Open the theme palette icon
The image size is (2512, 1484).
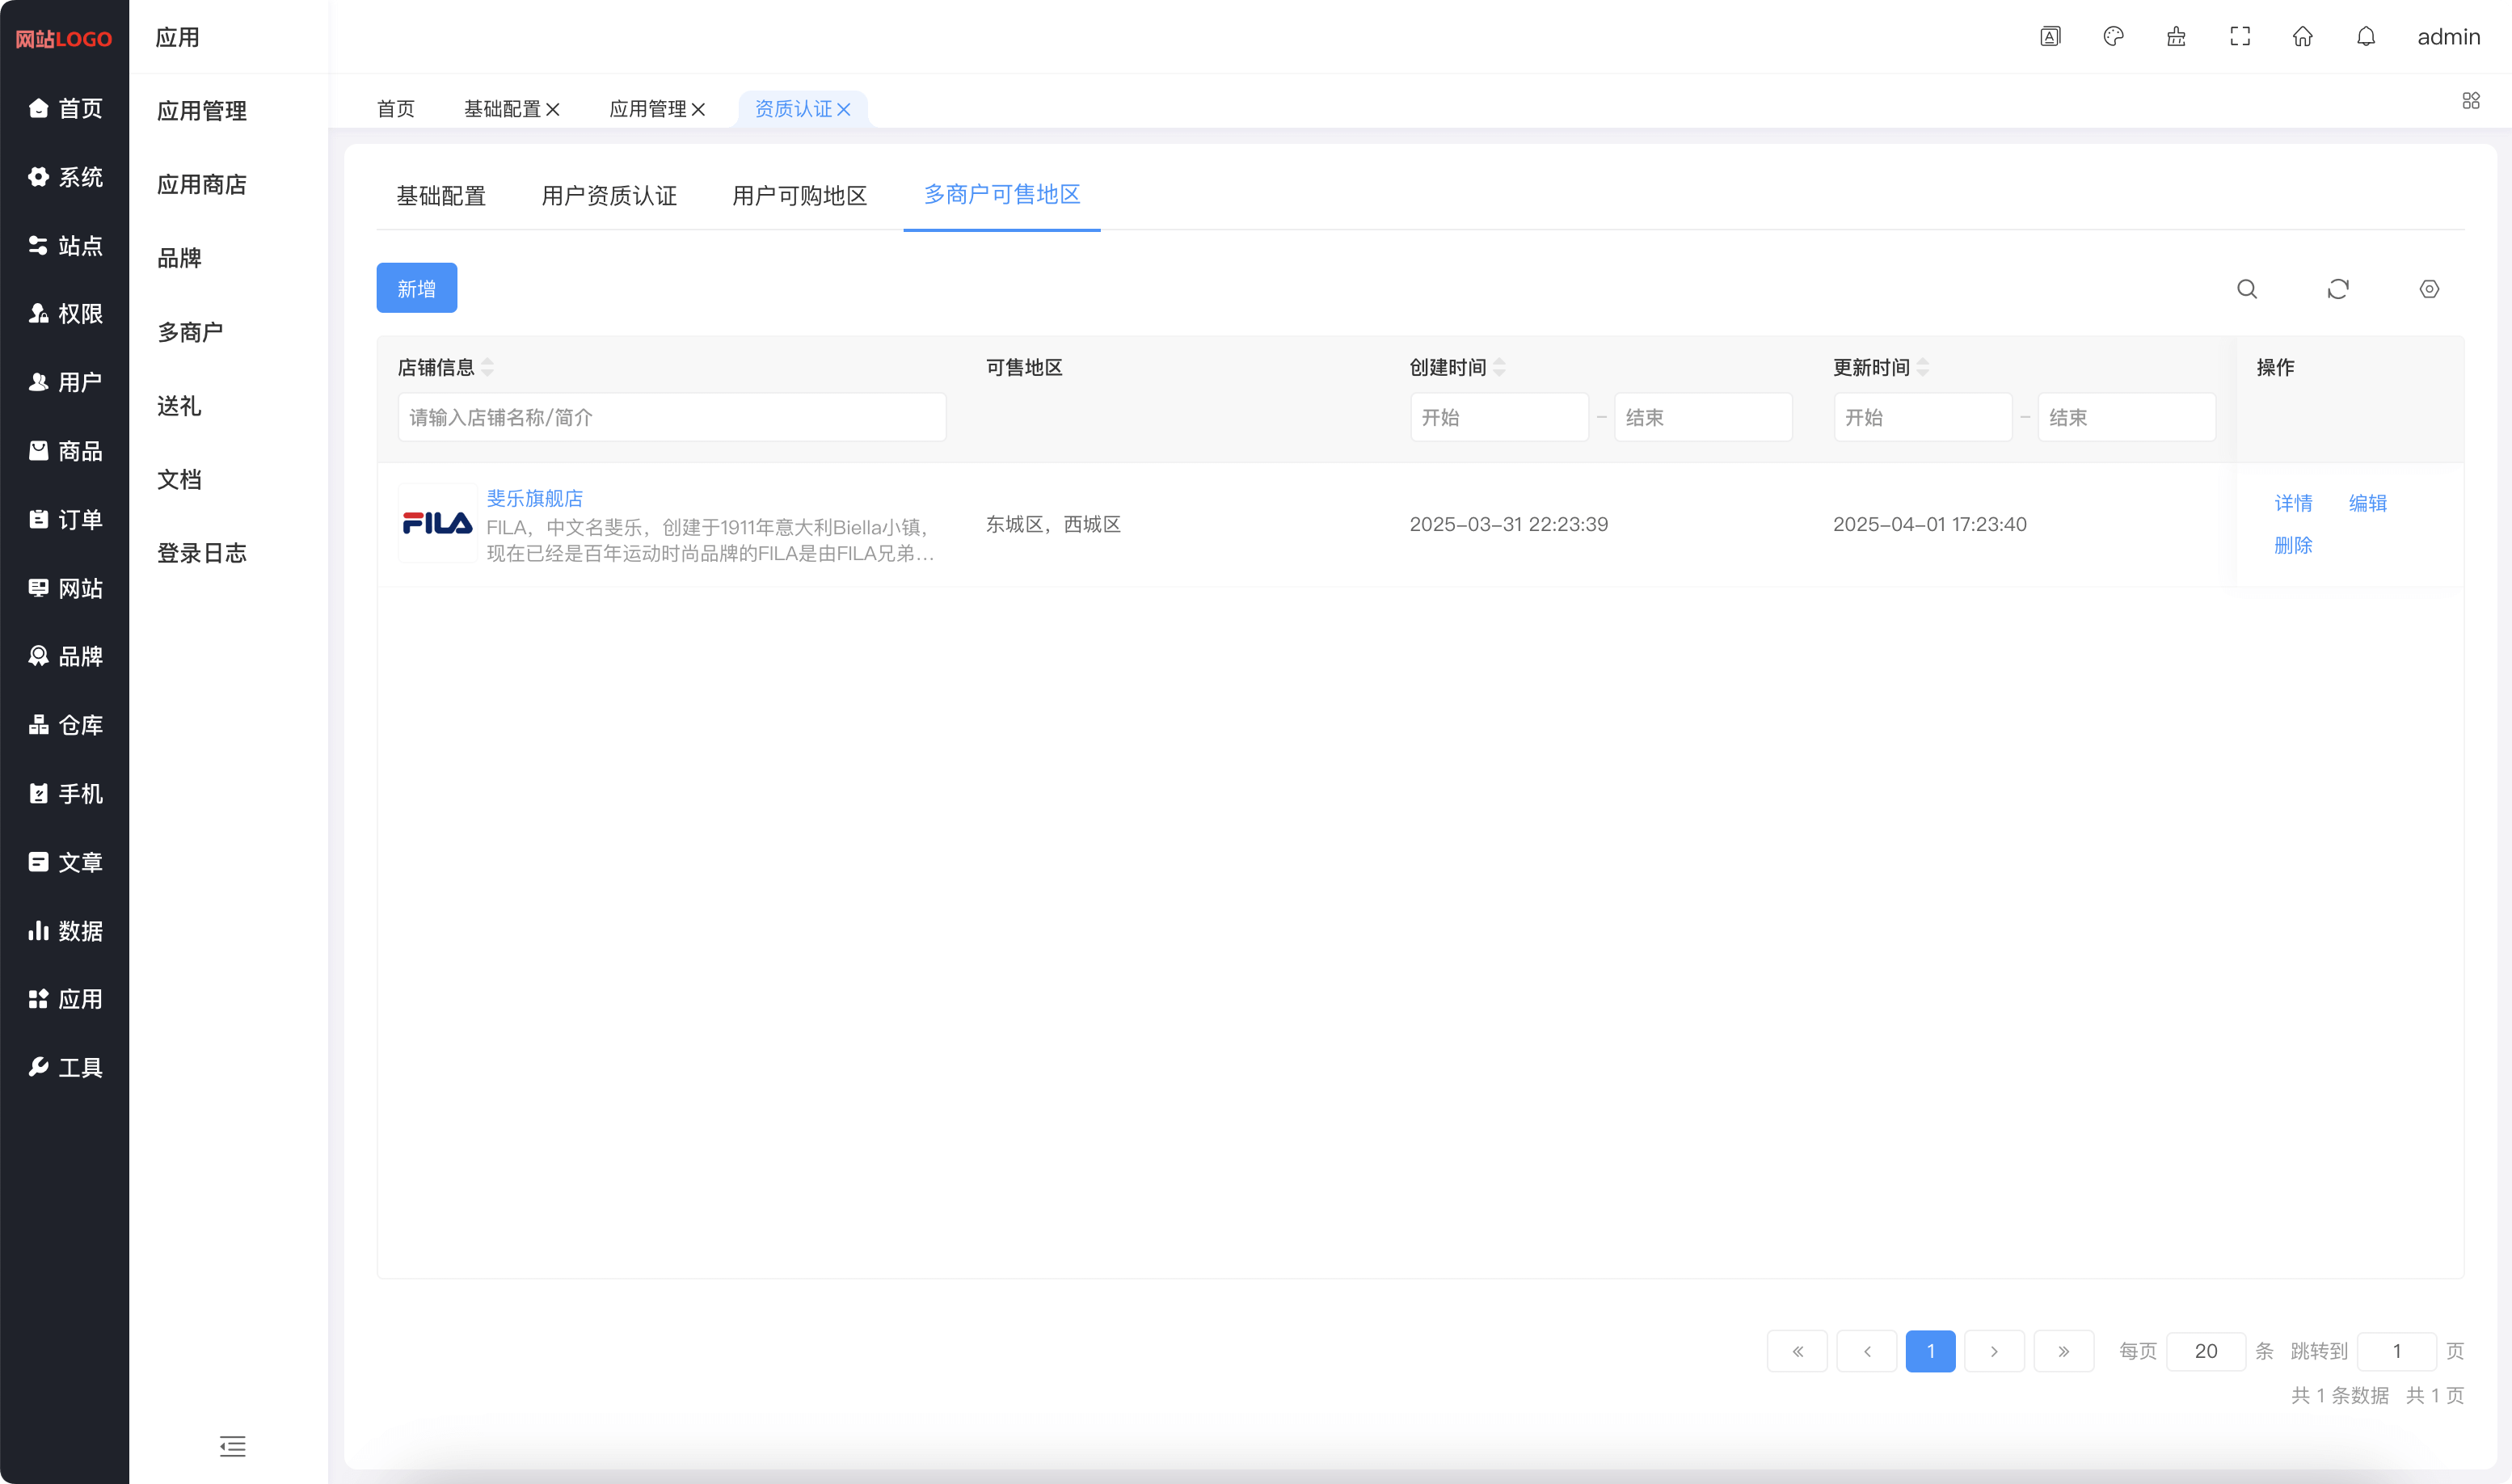[x=2113, y=36]
